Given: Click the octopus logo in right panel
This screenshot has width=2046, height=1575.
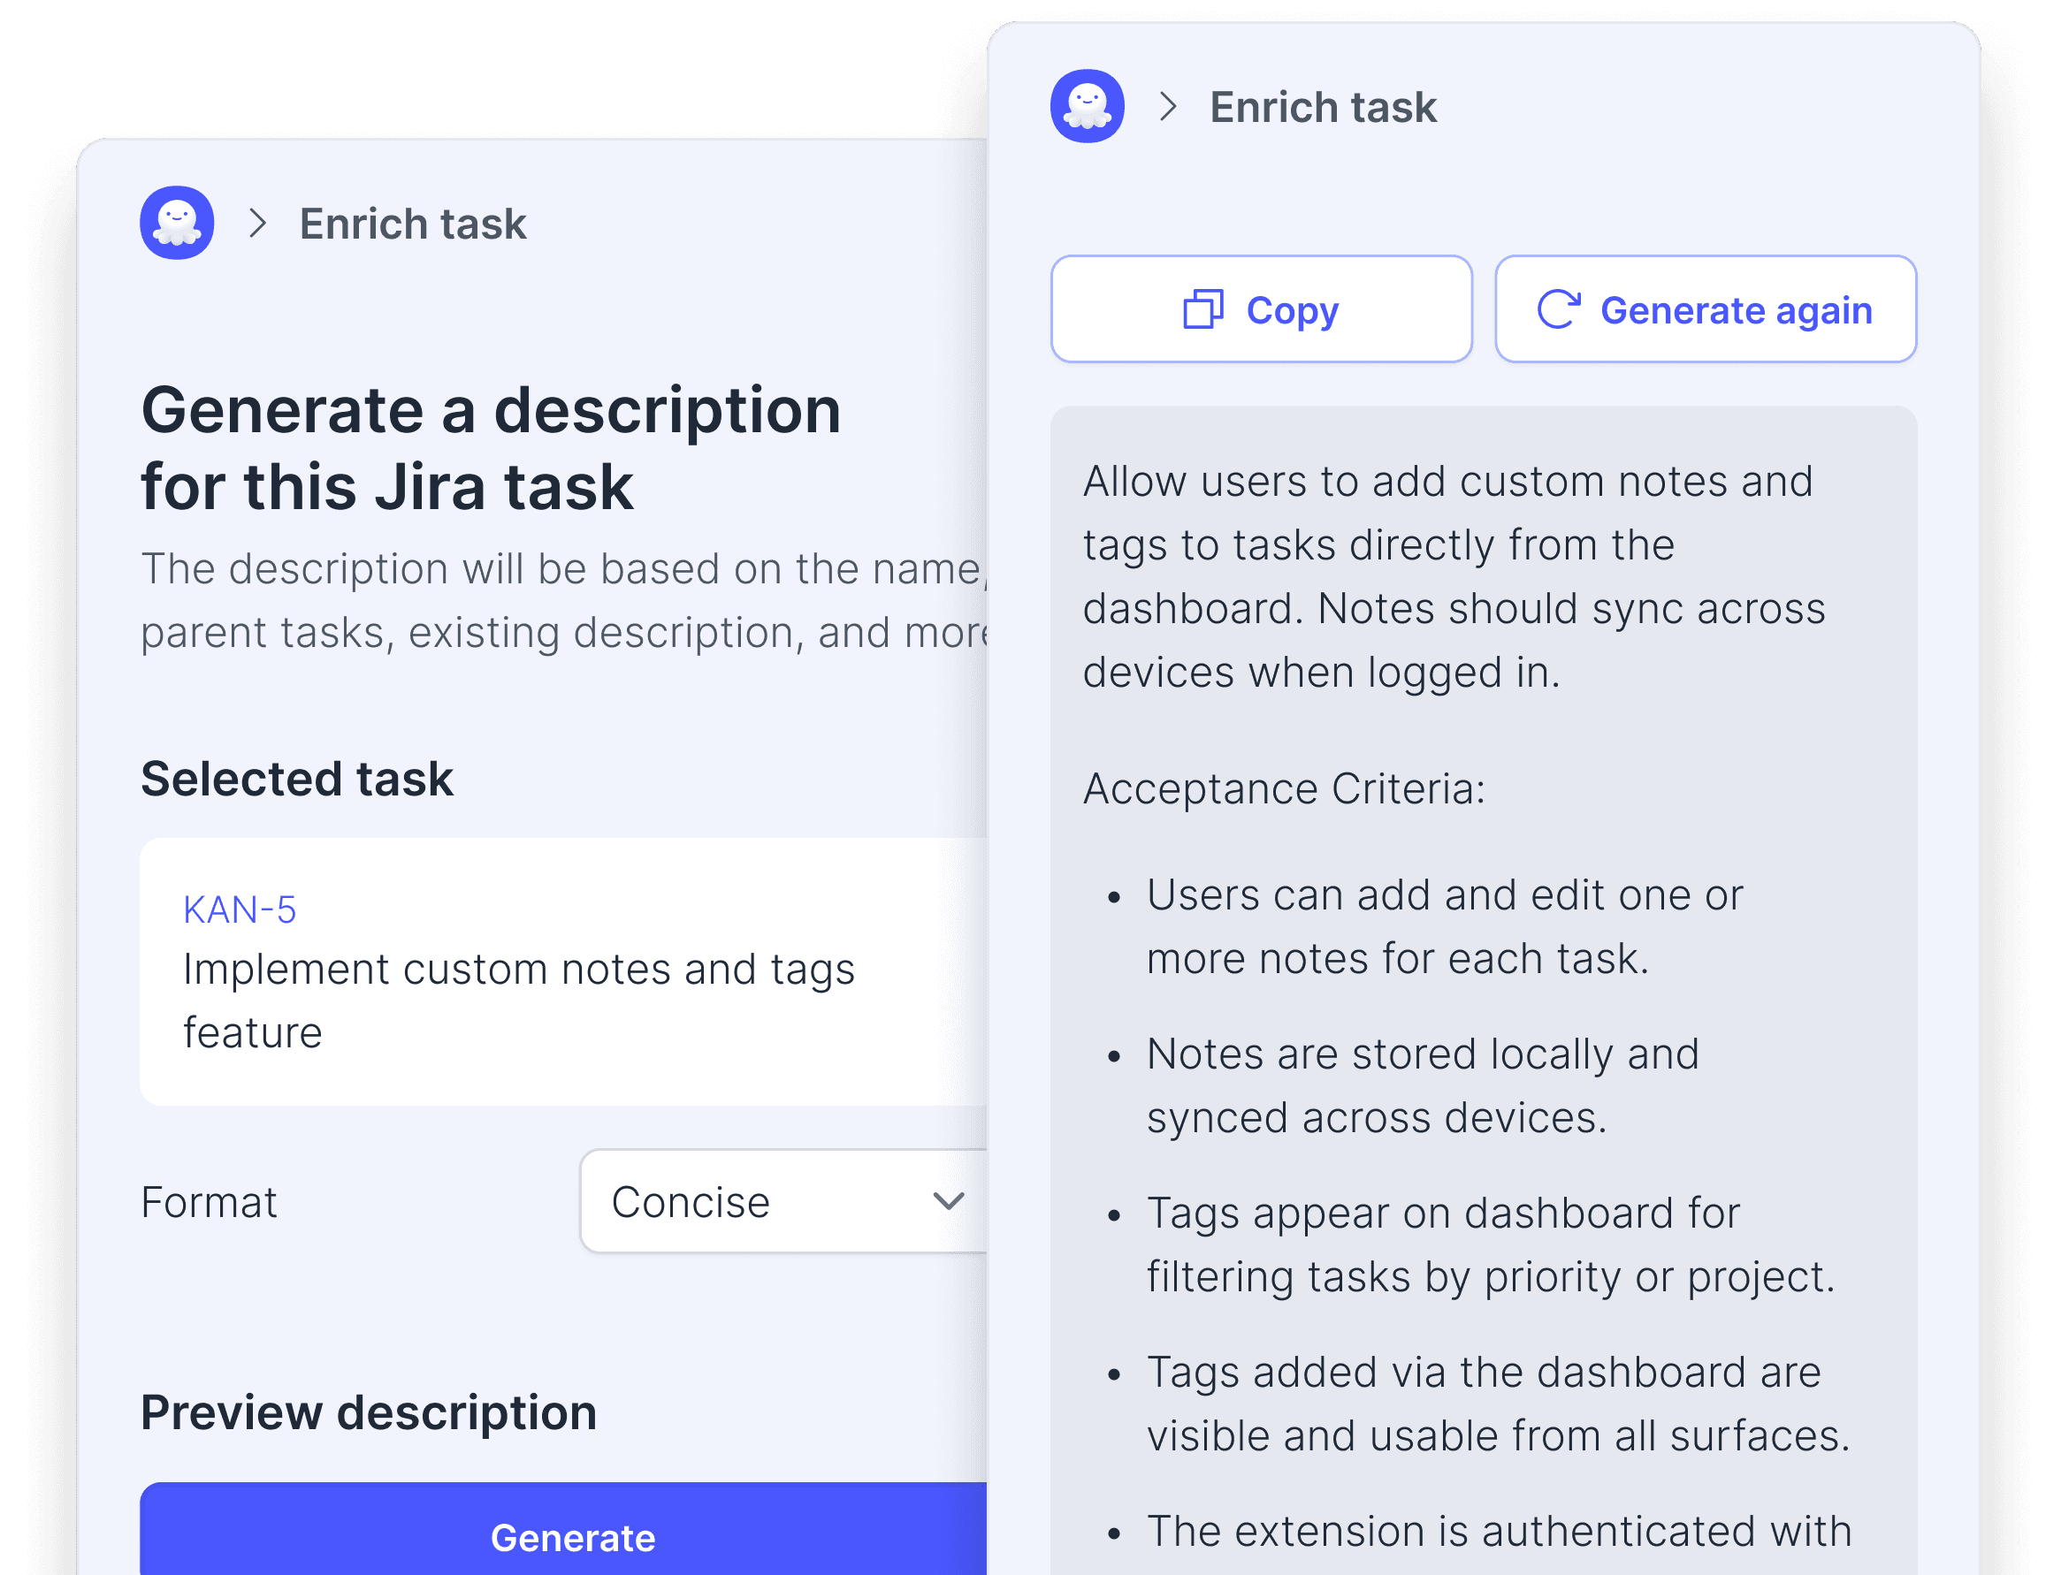Looking at the screenshot, I should click(x=1087, y=106).
